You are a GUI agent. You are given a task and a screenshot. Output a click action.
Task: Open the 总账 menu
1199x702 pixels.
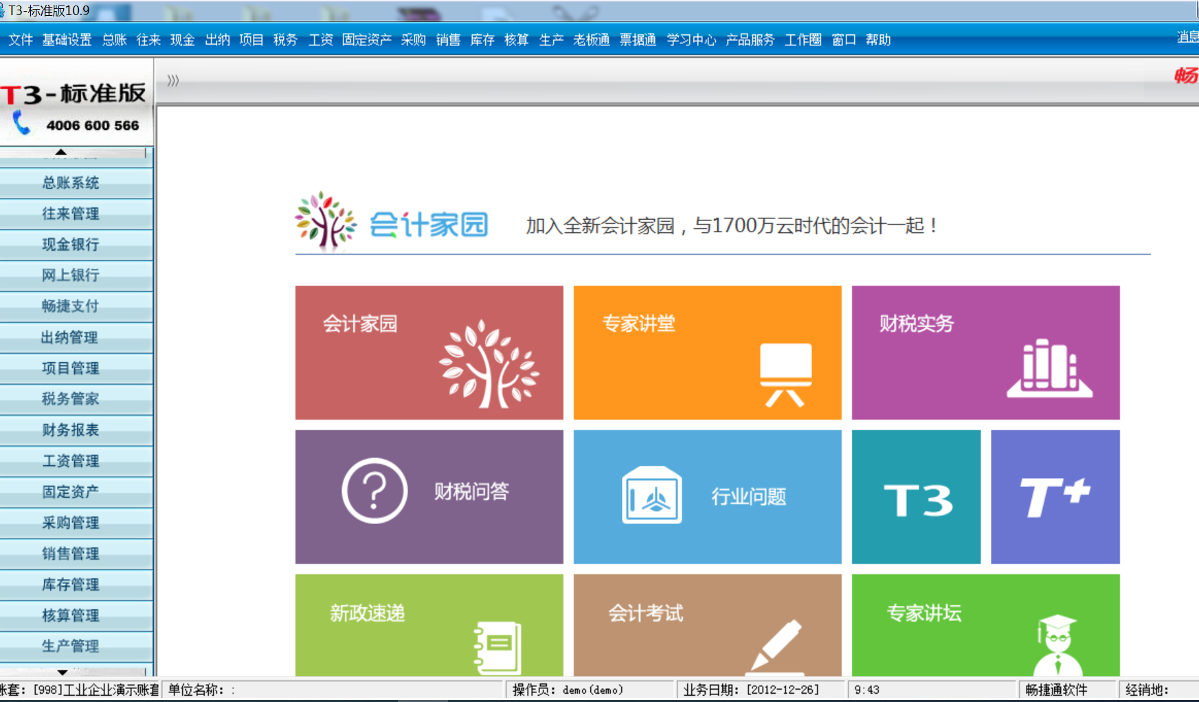tap(114, 40)
